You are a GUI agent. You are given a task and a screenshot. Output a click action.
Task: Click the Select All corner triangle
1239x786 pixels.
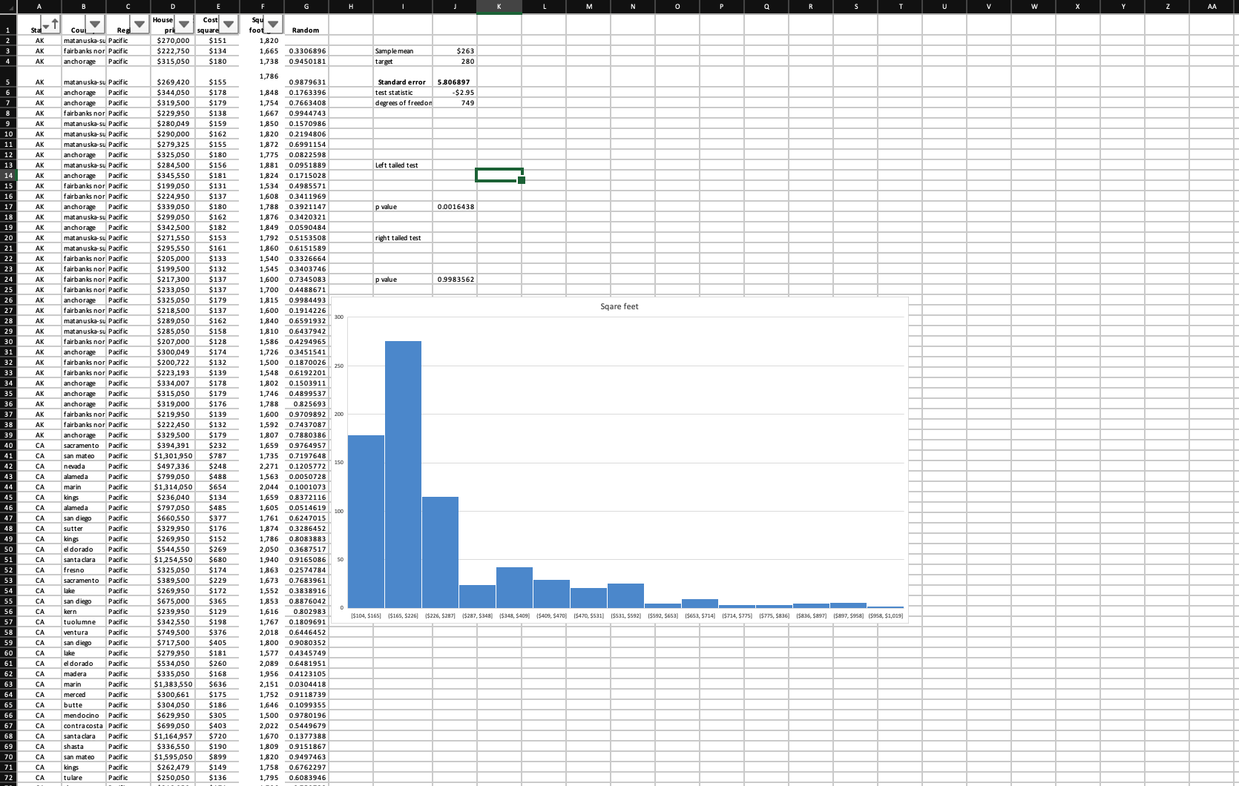8,7
